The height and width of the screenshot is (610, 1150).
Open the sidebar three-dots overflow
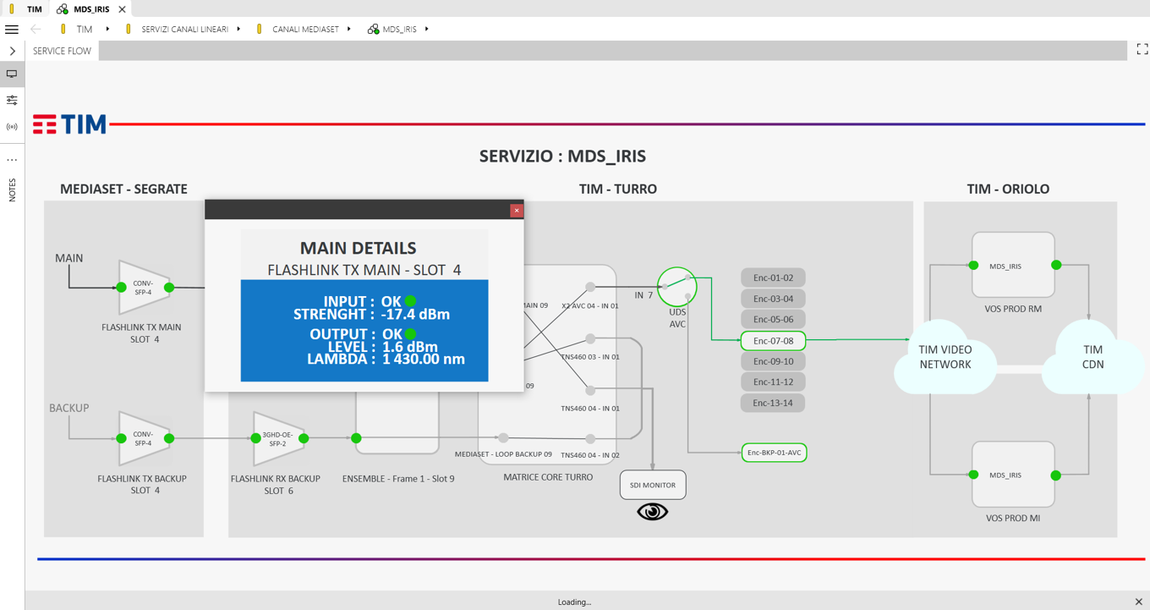click(12, 159)
